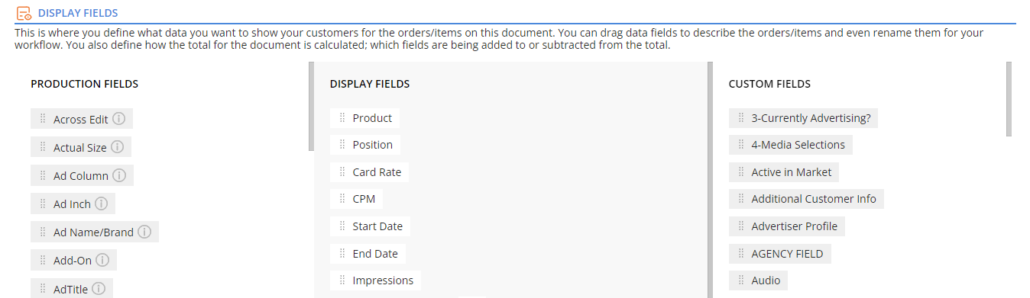Image resolution: width=1030 pixels, height=298 pixels.
Task: Click the Display Fields section header icon
Action: pyautogui.click(x=24, y=13)
